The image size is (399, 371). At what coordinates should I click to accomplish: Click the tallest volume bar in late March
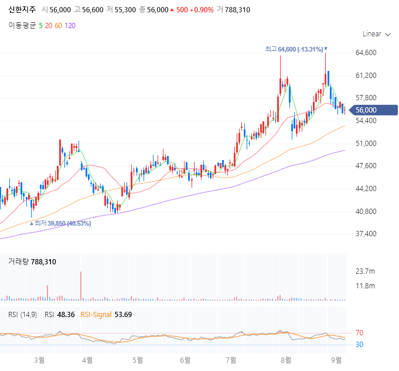click(81, 286)
